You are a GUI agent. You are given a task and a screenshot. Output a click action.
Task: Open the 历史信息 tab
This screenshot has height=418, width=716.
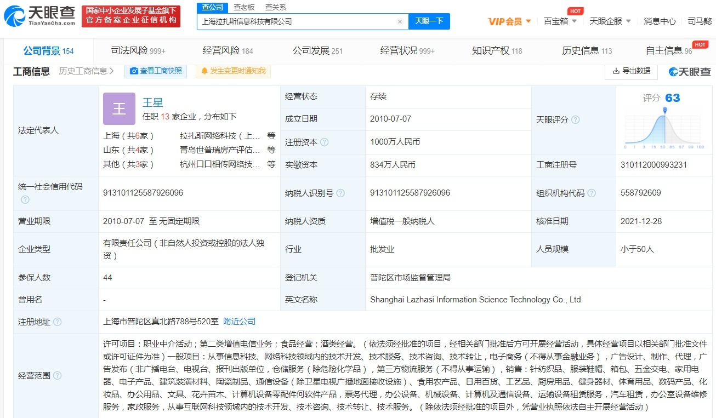coord(587,50)
